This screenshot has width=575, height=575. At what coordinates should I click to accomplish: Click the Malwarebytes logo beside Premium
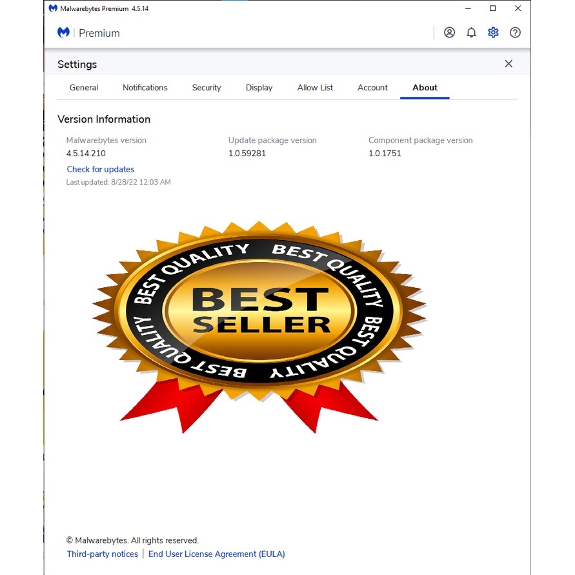click(63, 33)
